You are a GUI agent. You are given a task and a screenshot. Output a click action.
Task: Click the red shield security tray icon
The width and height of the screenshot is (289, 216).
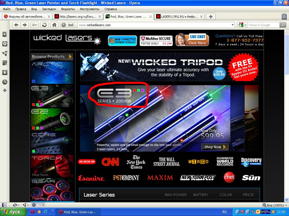click(242, 212)
